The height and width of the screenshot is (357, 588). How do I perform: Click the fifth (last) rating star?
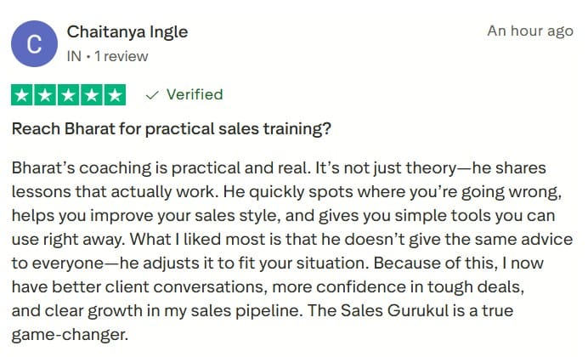pyautogui.click(x=115, y=95)
